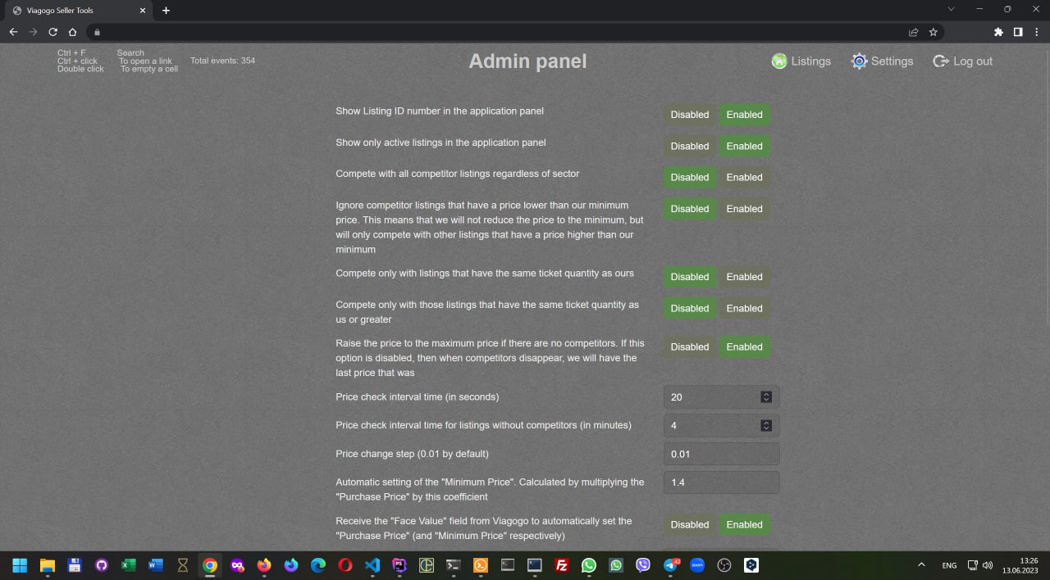Enable showing Listing ID number
This screenshot has height=580, width=1050.
coord(744,115)
